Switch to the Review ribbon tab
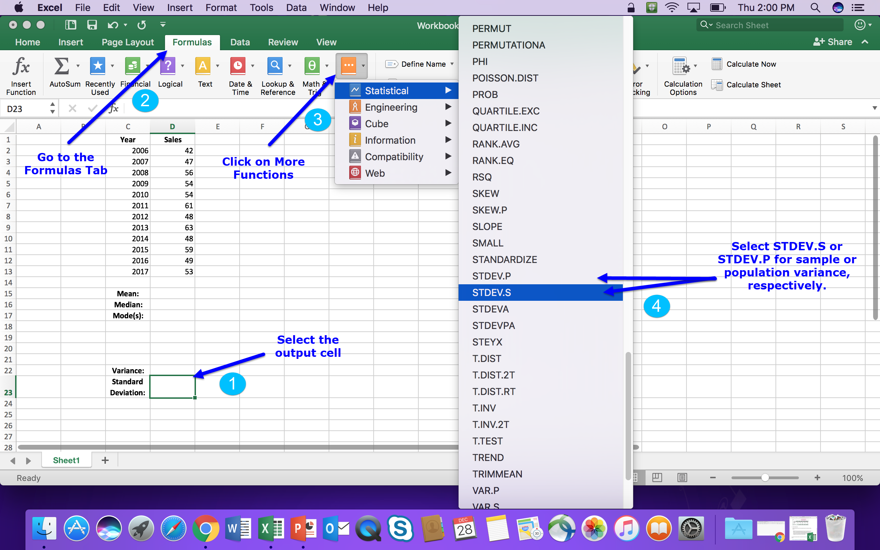 point(283,42)
